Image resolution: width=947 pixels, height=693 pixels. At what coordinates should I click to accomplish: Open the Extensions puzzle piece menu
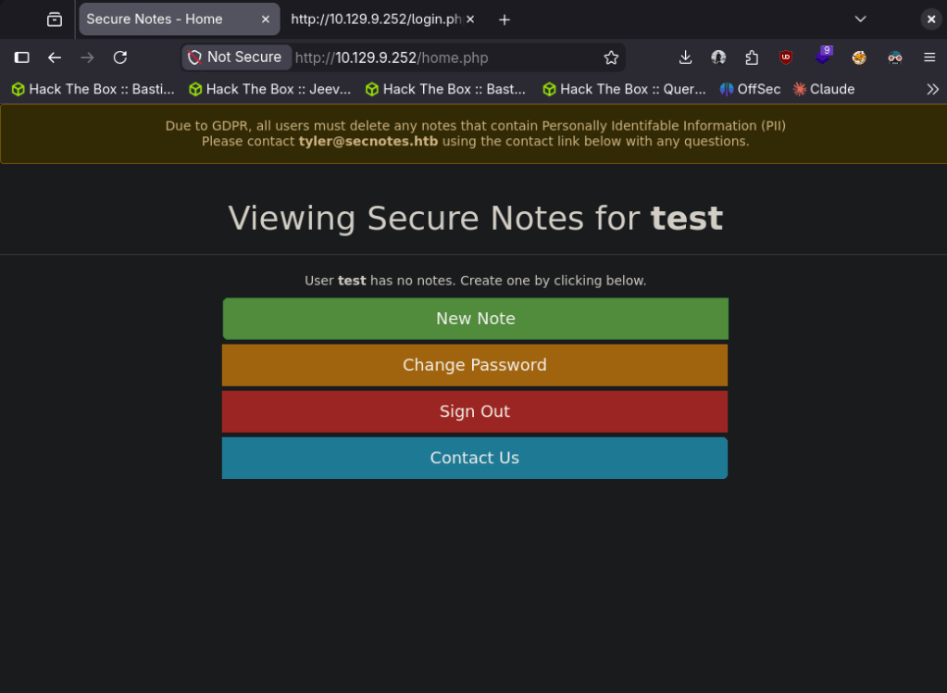pos(752,57)
